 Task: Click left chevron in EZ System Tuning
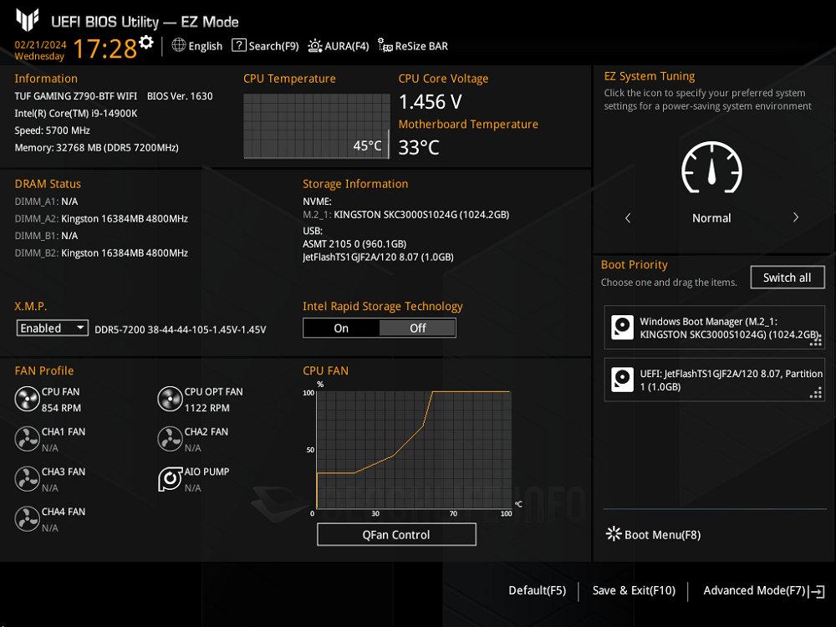pyautogui.click(x=628, y=217)
